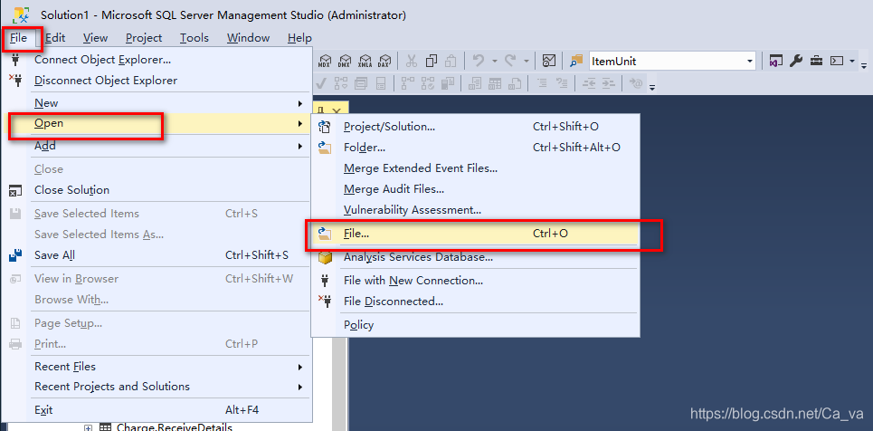Image resolution: width=873 pixels, height=431 pixels.
Task: Choose File Disconnected... item
Action: coord(475,302)
